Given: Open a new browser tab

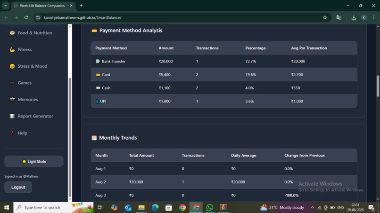Looking at the screenshot, I should 81,6.
